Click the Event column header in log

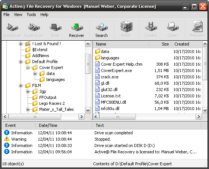[19, 125]
